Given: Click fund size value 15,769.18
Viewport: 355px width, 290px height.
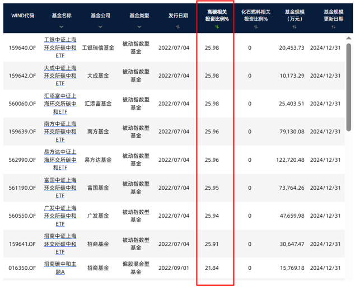Looking at the screenshot, I should coord(292,268).
